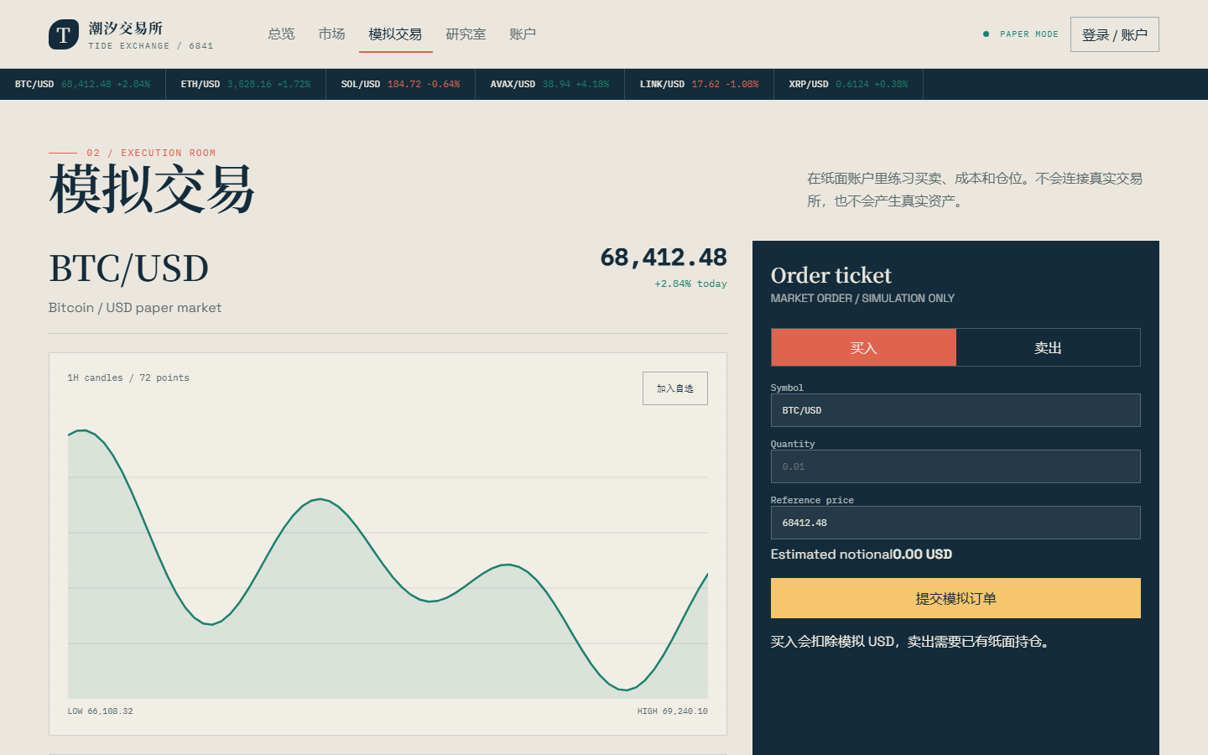Click the Estimated notional 0.00 USD value
1208x755 pixels.
point(922,555)
